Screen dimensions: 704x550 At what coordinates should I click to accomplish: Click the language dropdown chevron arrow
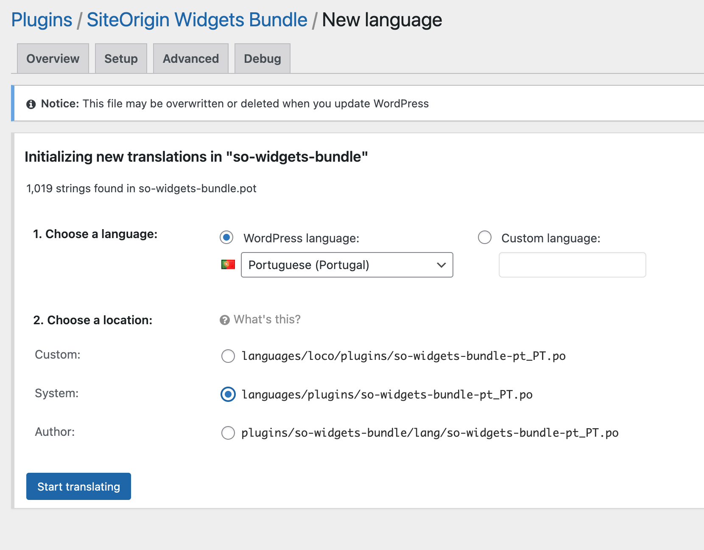[441, 265]
